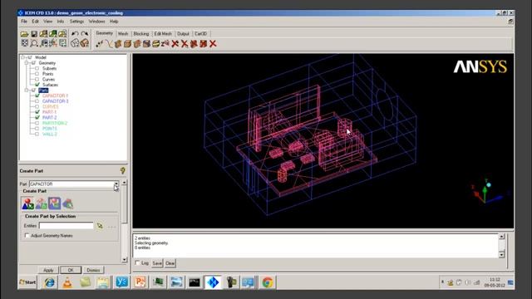Viewport: 532px width, 299px height.
Task: Click the Repair Geometry tool icon
Action: (x=146, y=44)
